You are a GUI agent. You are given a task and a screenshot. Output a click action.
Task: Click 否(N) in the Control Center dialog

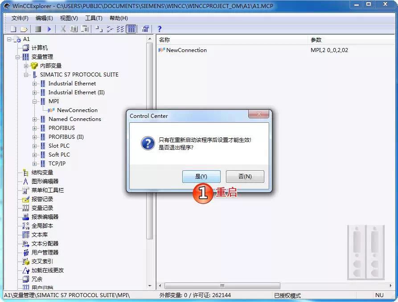245,176
